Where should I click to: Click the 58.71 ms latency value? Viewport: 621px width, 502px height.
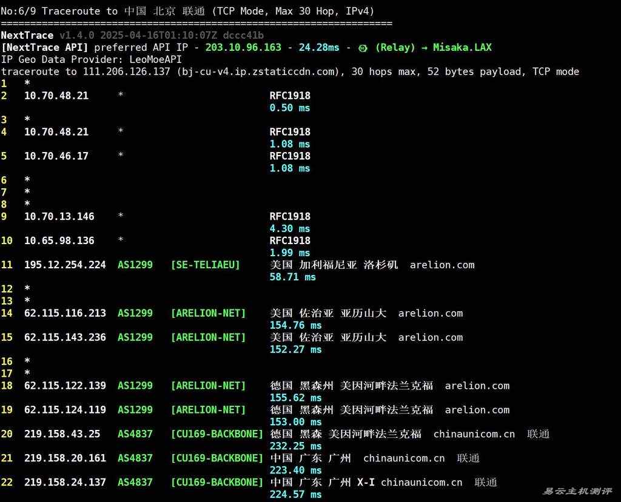(293, 277)
